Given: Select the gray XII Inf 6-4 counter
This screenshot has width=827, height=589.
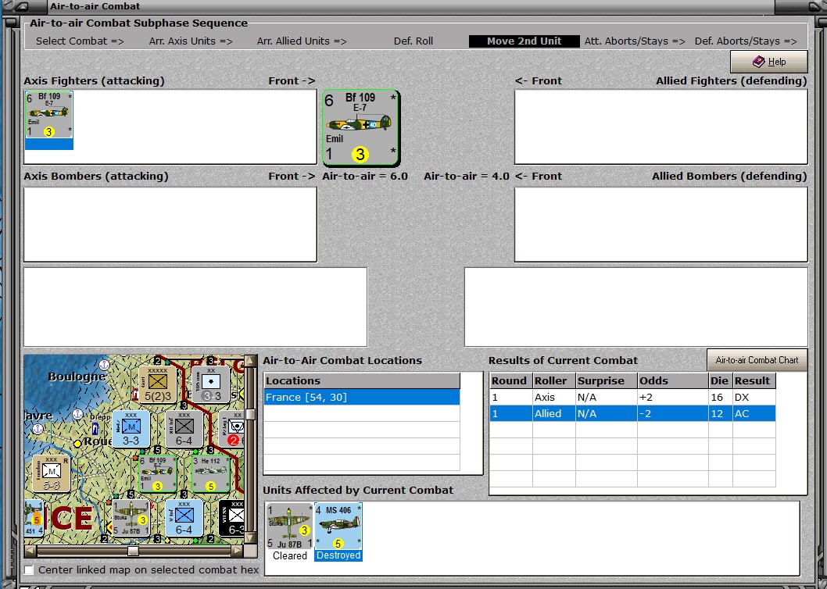Looking at the screenshot, I should [x=184, y=429].
